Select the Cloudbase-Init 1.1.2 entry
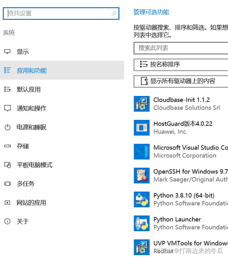 click(181, 104)
